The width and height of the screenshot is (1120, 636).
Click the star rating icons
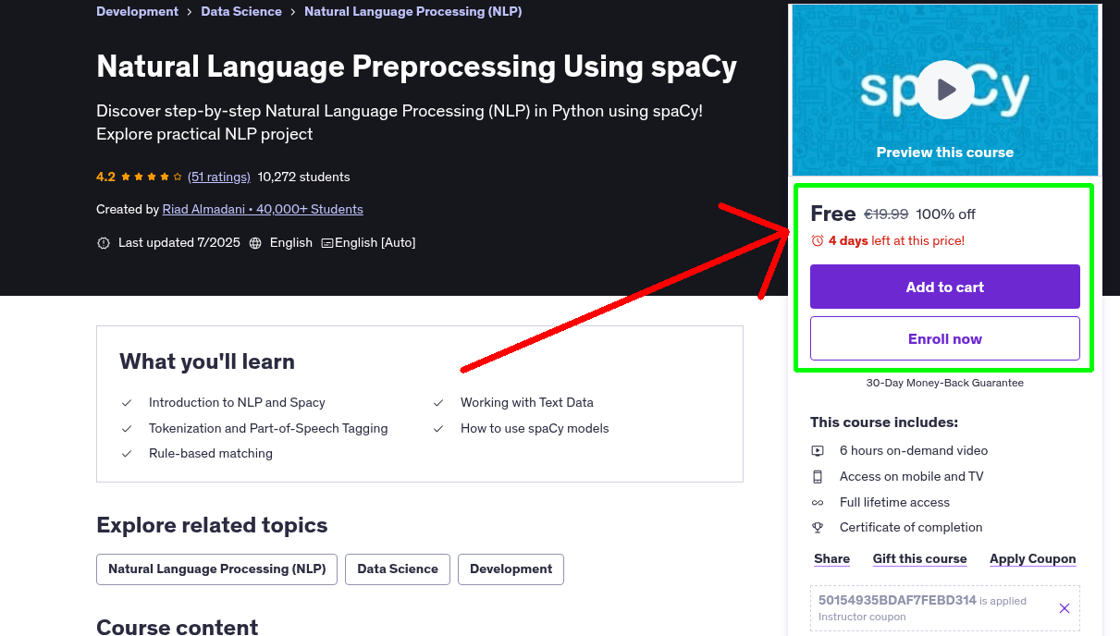coord(152,177)
